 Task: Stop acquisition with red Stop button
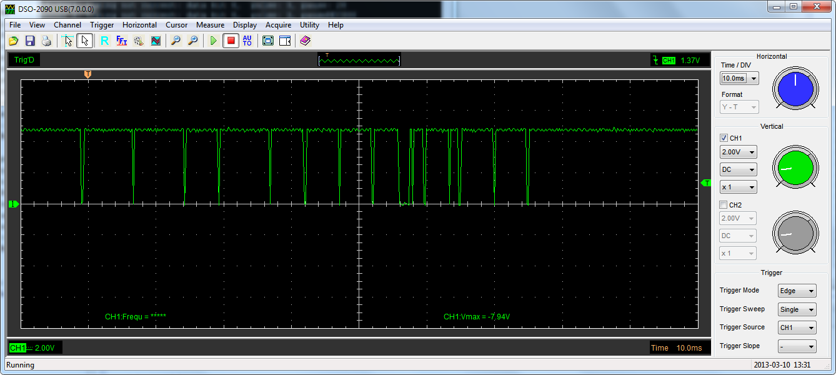[231, 41]
